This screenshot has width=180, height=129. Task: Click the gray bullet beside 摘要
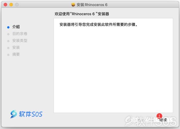(8, 55)
